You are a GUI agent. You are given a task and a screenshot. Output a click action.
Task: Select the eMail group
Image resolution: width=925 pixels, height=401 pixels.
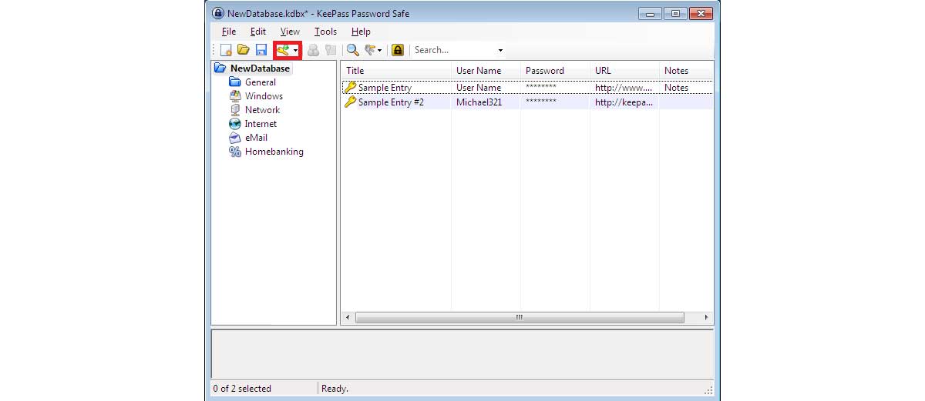[x=256, y=138]
